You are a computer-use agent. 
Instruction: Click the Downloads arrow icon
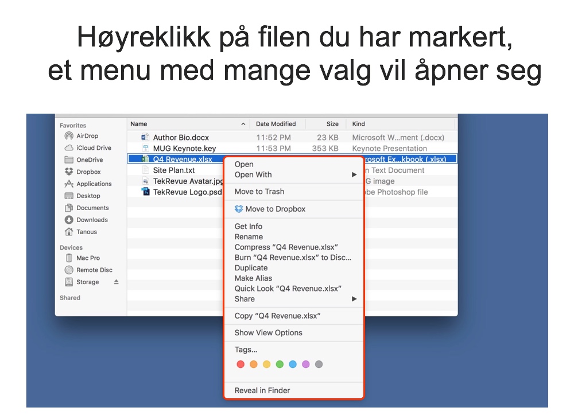pos(69,220)
